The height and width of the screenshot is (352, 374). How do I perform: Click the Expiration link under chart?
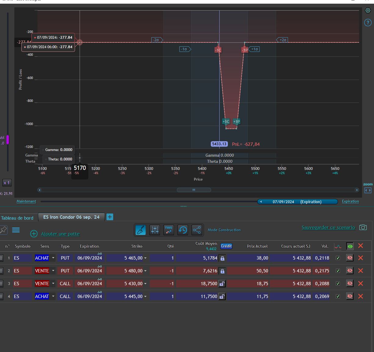point(351,201)
